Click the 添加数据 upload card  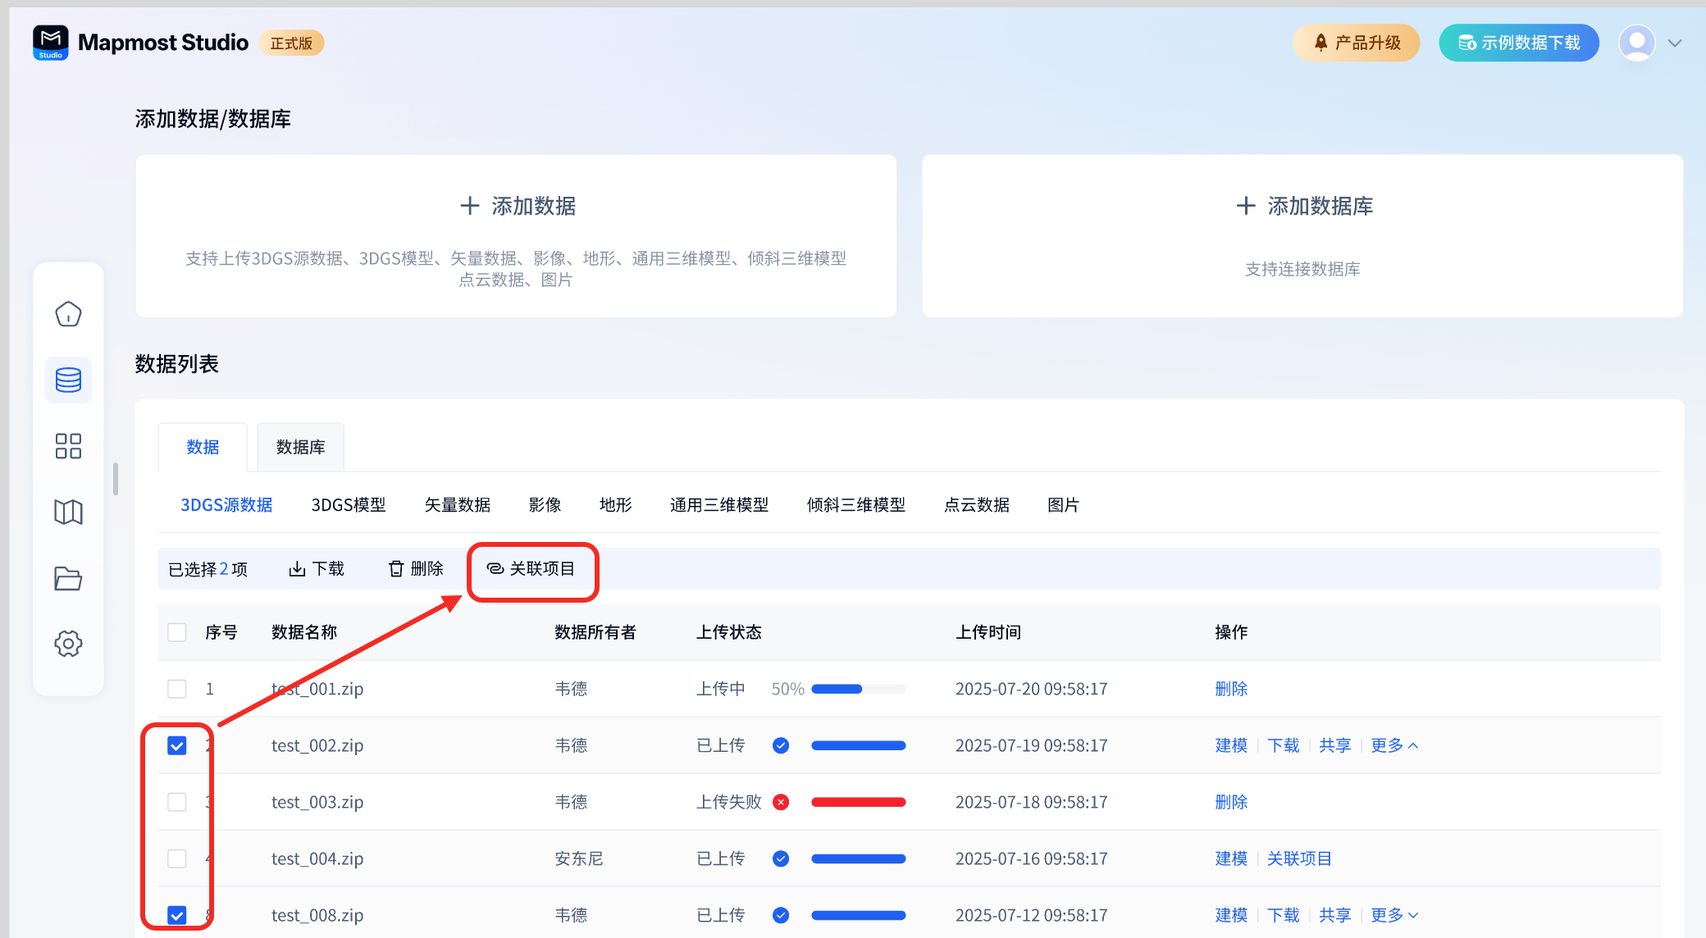516,236
